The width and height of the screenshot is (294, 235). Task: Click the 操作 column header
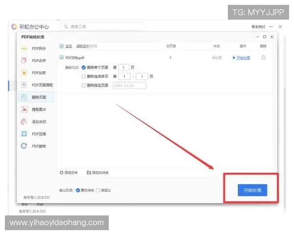[243, 46]
